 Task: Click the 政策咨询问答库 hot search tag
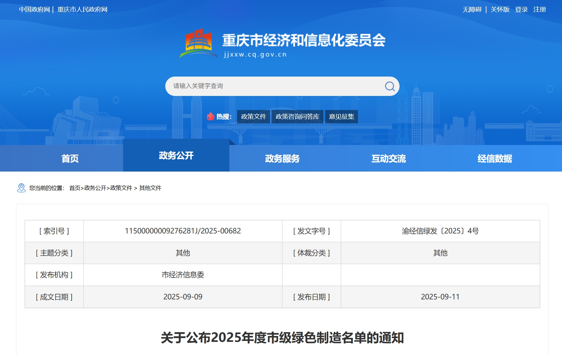tap(297, 117)
